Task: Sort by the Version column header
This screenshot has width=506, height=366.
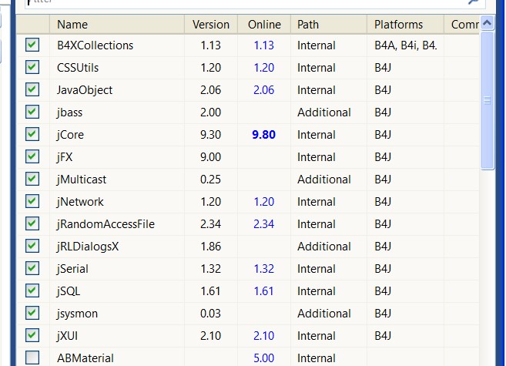Action: tap(210, 25)
